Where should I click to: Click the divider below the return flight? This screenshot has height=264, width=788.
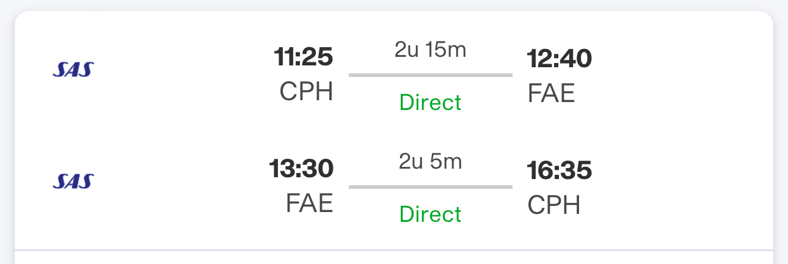click(x=394, y=250)
